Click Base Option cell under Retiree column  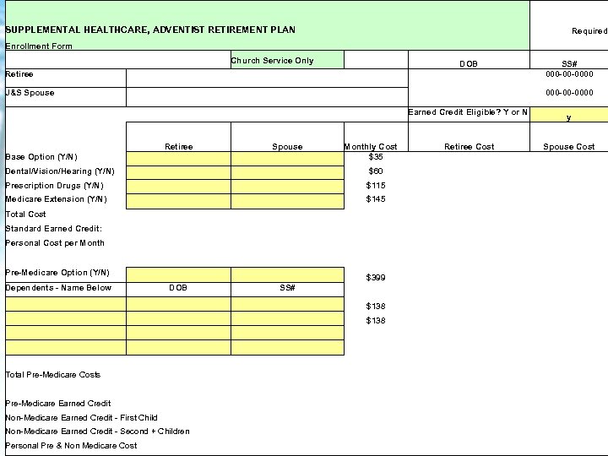[178, 159]
